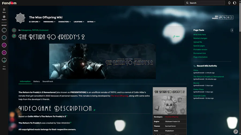This screenshot has width=241, height=135.
Task: Expand the VIDEOGAMES navigation dropdown
Action: click(x=49, y=22)
